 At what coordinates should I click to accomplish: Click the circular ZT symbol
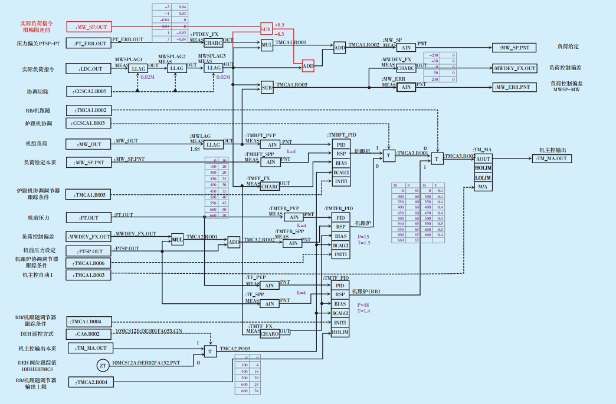coord(103,366)
